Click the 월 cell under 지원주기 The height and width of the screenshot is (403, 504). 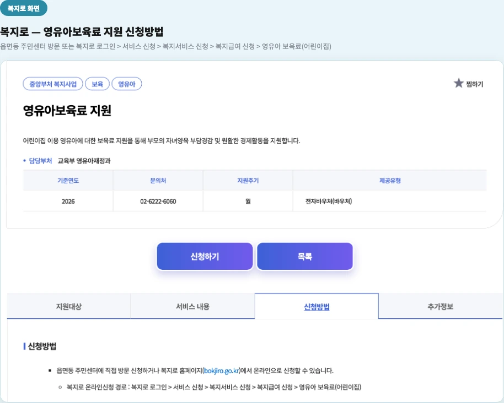(248, 201)
